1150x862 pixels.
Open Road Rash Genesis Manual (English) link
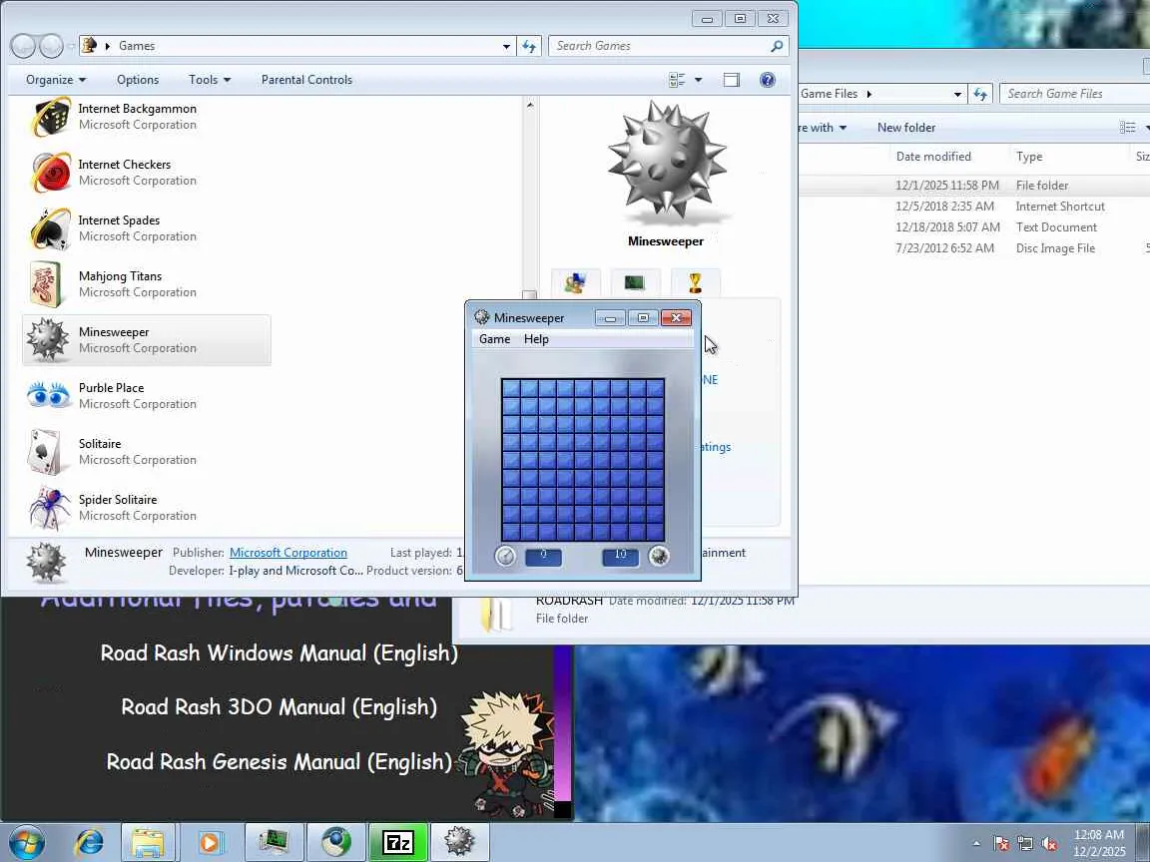click(280, 762)
